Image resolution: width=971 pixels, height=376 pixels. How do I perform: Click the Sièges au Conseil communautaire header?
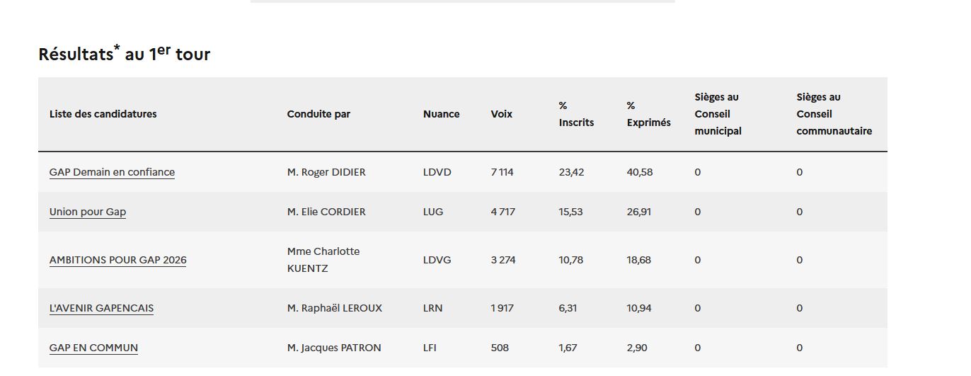pyautogui.click(x=834, y=114)
